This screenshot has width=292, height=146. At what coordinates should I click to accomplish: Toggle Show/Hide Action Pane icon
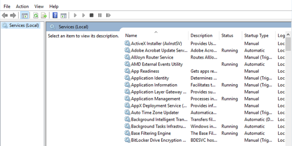click(63, 16)
